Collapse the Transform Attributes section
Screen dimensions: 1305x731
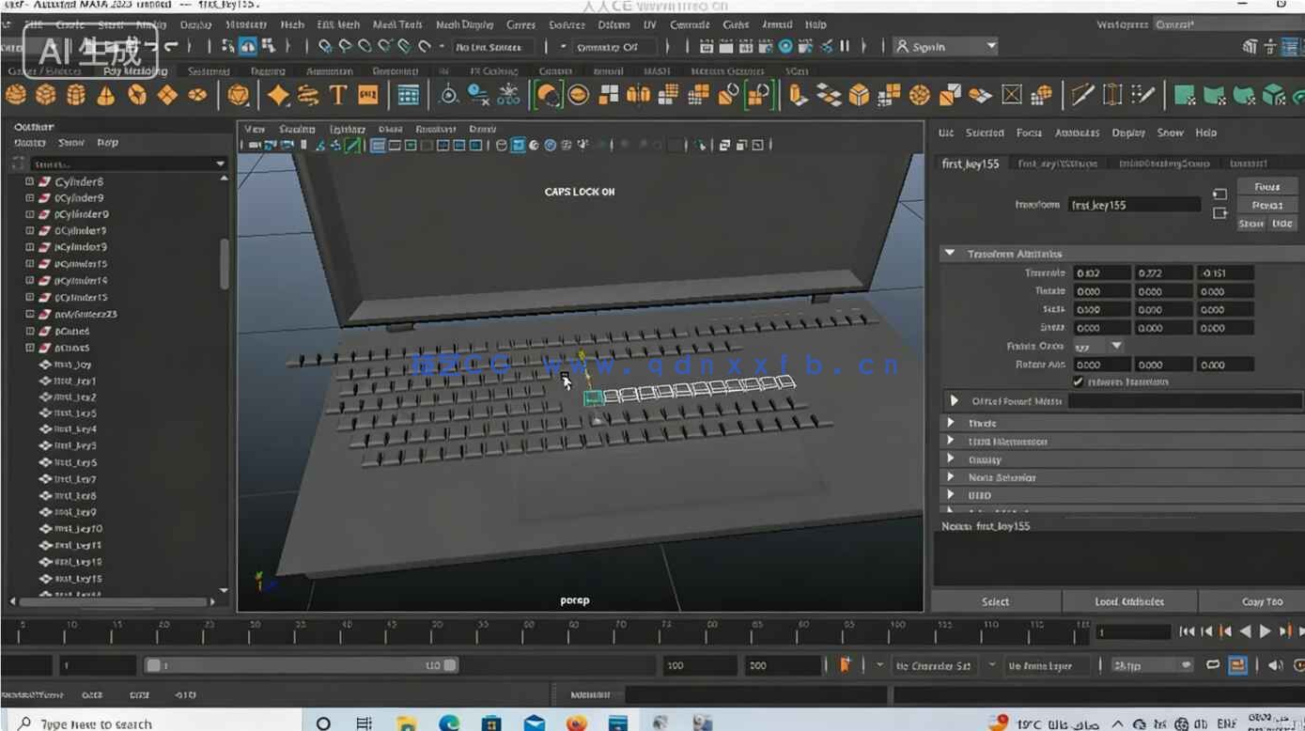[x=950, y=254]
